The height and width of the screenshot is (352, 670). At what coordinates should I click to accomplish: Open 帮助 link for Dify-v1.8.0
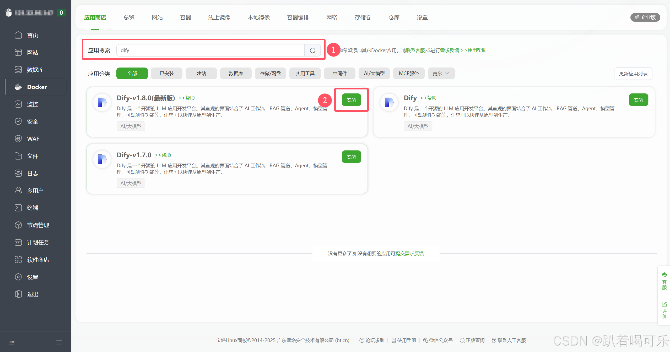point(187,98)
